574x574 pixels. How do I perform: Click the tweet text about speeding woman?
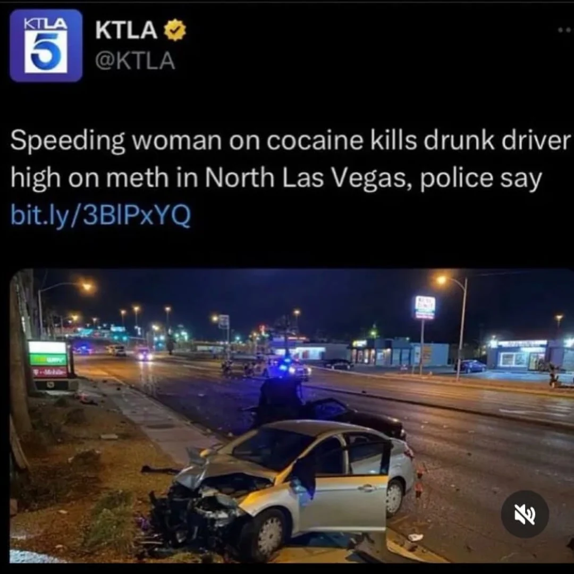point(290,160)
